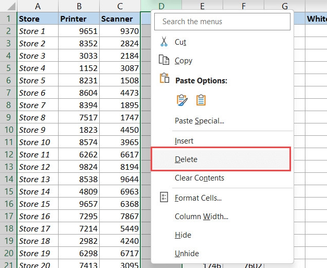
Task: Click Scanner value 9644
Action: pyautogui.click(x=120, y=179)
